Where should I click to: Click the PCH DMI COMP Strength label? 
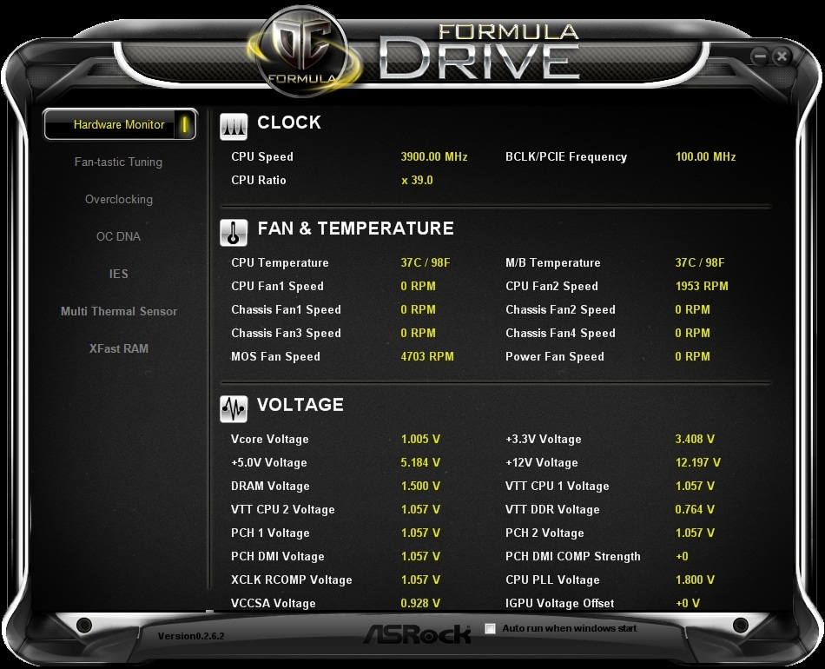tap(573, 556)
